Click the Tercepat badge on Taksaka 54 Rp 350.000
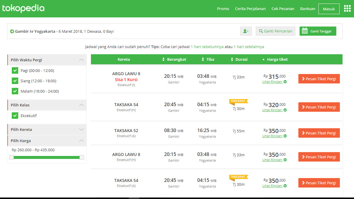 pos(239,177)
